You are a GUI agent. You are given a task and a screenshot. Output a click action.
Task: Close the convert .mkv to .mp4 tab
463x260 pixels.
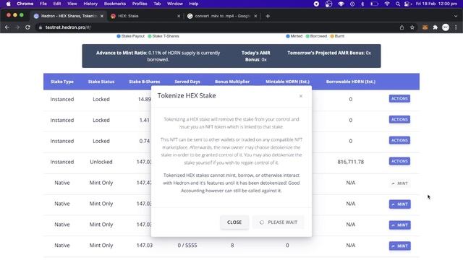pos(255,16)
